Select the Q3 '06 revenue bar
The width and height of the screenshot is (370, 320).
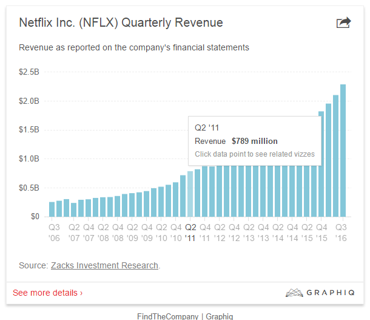[52, 209]
